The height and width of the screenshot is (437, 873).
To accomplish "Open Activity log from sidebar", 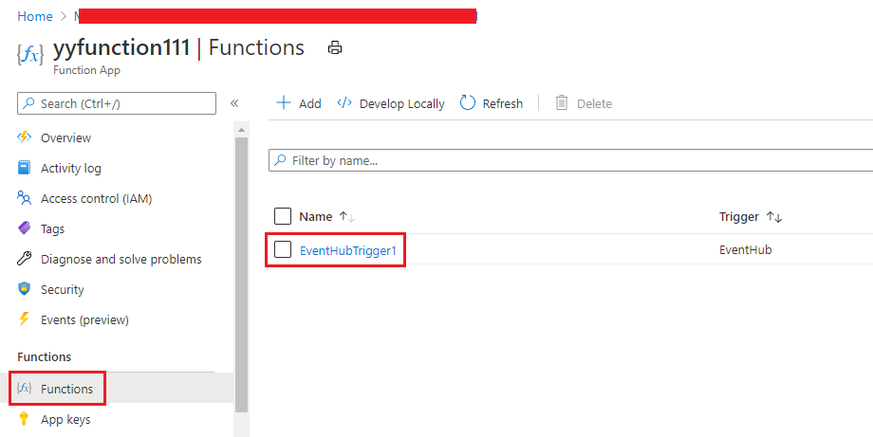I will coord(70,168).
